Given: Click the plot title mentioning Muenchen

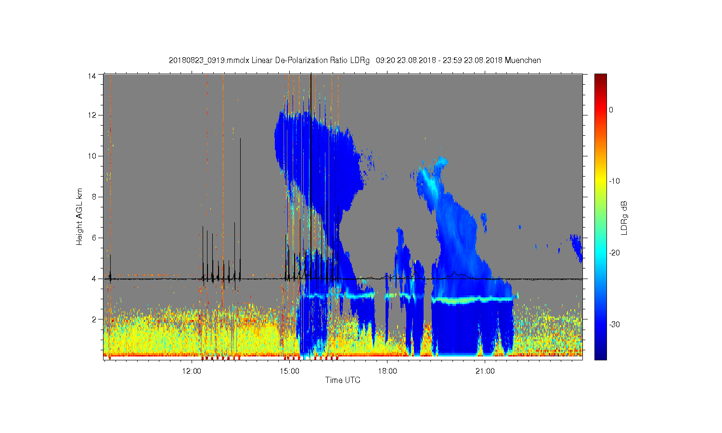Looking at the screenshot, I should point(355,61).
